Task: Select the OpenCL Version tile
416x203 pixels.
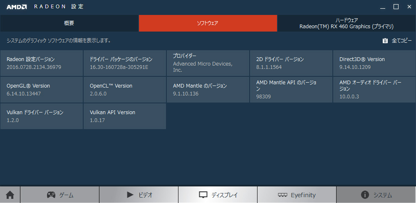Action: point(125,90)
